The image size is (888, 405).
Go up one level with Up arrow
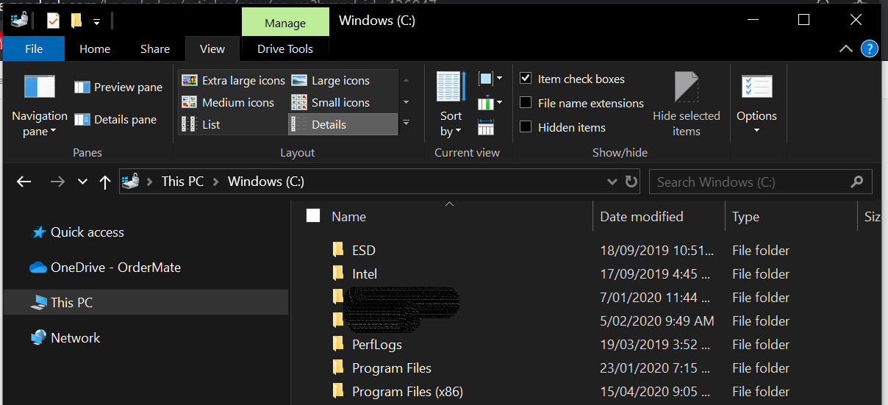pos(104,182)
